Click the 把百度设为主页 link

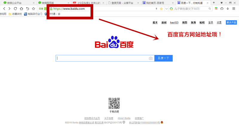92,118
